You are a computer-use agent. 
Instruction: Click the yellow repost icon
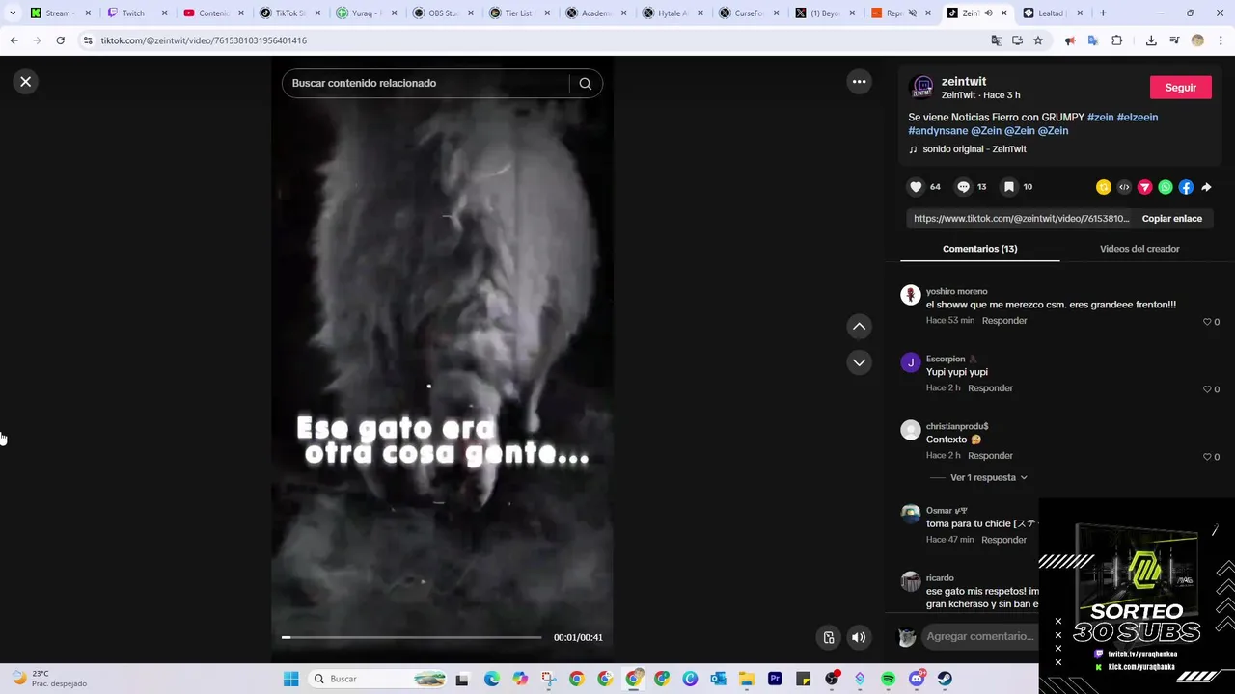coord(1104,187)
